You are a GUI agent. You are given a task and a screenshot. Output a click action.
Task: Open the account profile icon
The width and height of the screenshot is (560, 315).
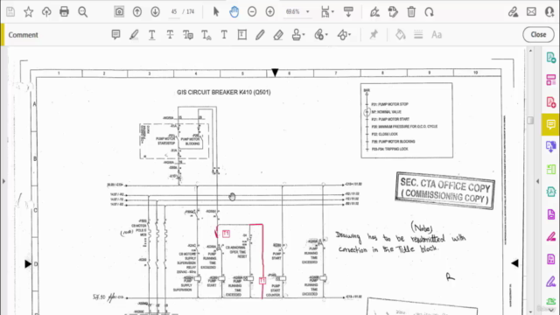[x=550, y=11]
